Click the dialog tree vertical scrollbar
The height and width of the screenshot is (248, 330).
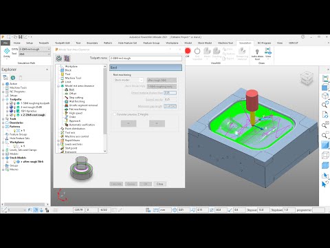(x=105, y=101)
